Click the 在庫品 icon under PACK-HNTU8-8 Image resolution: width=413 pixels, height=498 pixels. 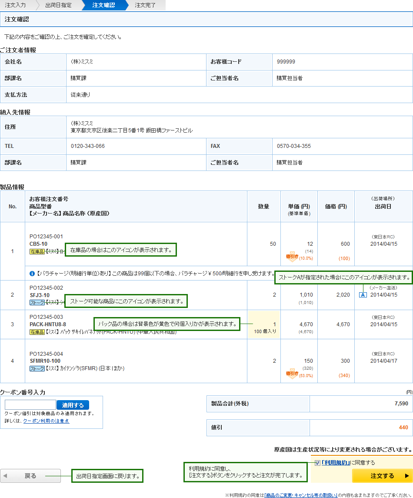(x=37, y=332)
